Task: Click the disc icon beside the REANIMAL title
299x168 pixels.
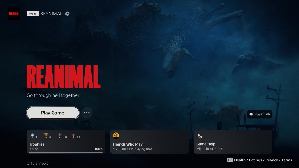Action: click(x=67, y=14)
